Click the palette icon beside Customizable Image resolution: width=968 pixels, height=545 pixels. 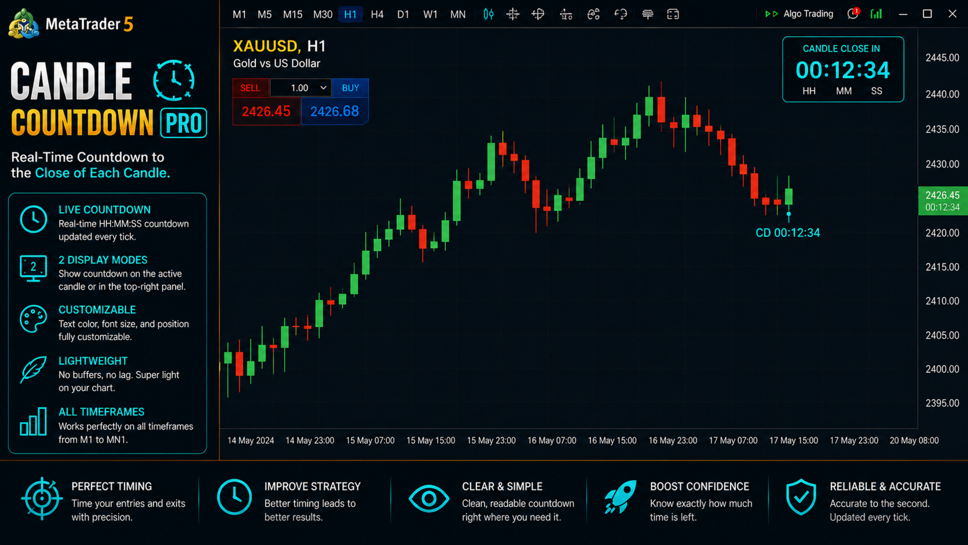click(x=34, y=319)
